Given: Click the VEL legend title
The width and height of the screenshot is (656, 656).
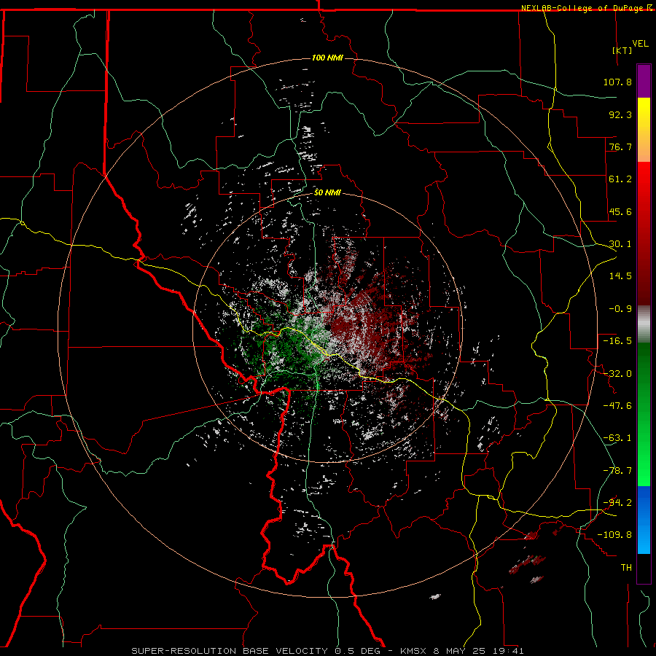Looking at the screenshot, I should [640, 44].
